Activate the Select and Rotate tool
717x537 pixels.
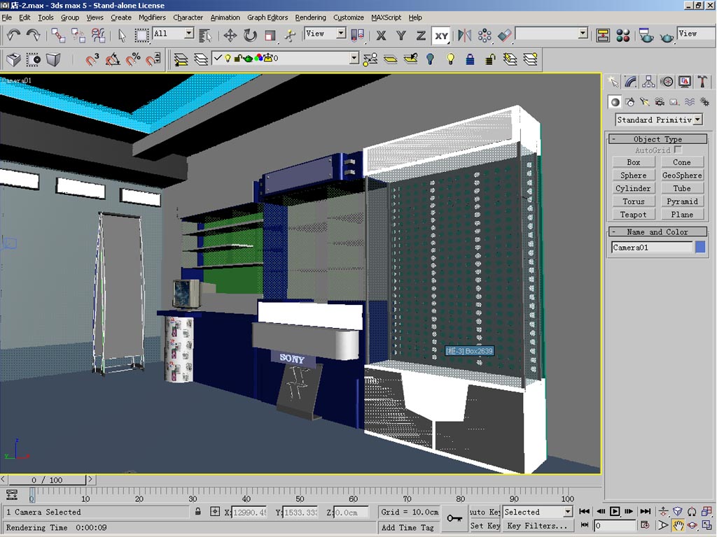(250, 35)
